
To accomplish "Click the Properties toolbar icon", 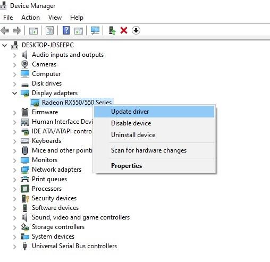I will (x=49, y=30).
